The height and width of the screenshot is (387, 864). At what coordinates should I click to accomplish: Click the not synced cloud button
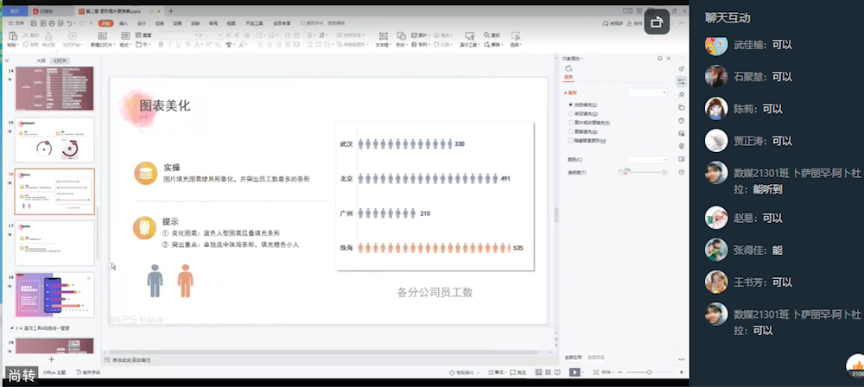pyautogui.click(x=613, y=23)
